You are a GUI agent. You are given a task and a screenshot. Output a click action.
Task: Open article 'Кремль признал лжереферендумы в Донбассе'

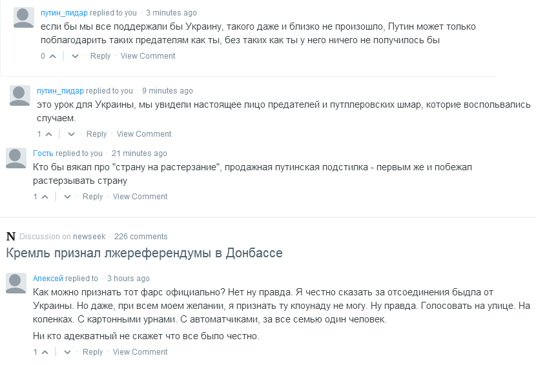[x=144, y=253]
